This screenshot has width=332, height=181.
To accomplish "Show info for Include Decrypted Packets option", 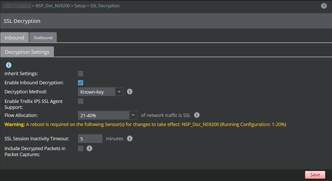I will (x=89, y=148).
